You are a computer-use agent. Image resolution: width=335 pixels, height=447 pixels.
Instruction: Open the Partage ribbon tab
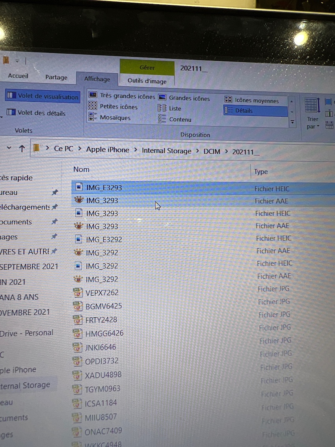coord(56,77)
